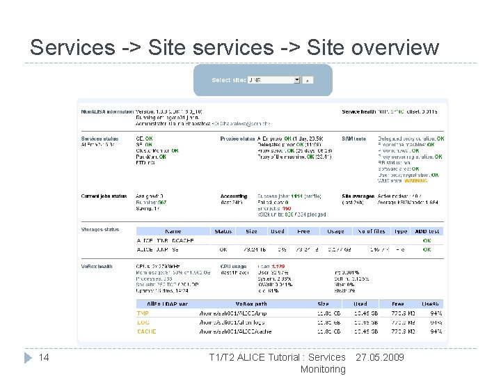Click the Success jobs count 1111

297,196
